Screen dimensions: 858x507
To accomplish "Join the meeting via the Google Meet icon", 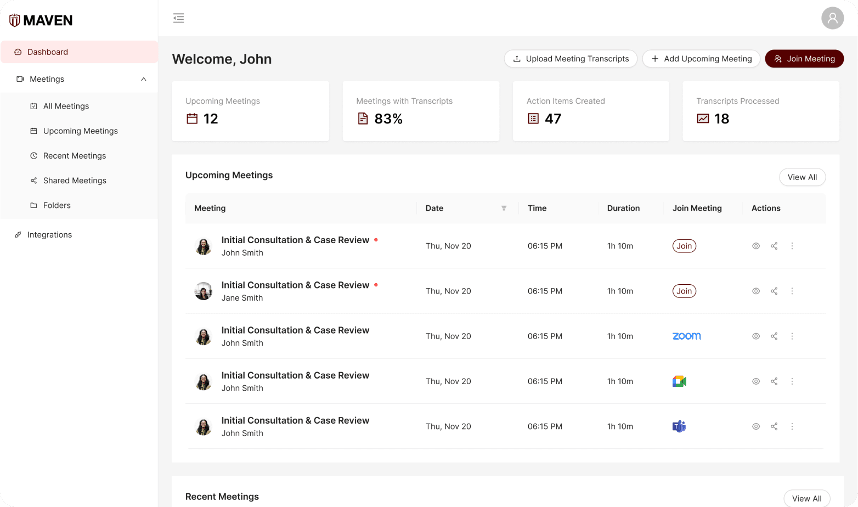I will 679,381.
